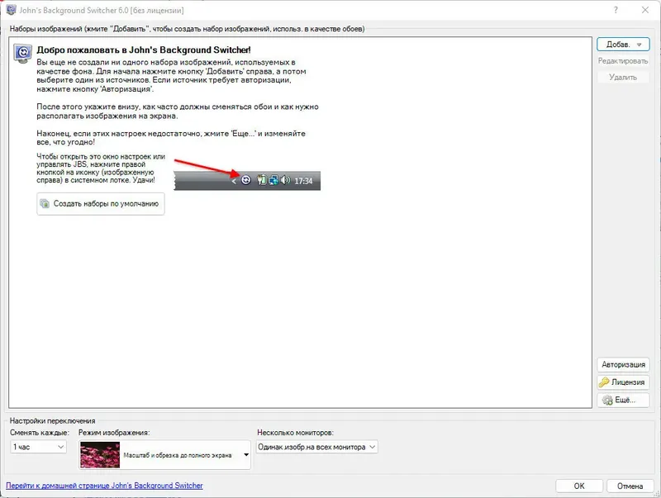Click the pink flowers picture mode thumbnail
The width and height of the screenshot is (661, 498).
pyautogui.click(x=100, y=454)
